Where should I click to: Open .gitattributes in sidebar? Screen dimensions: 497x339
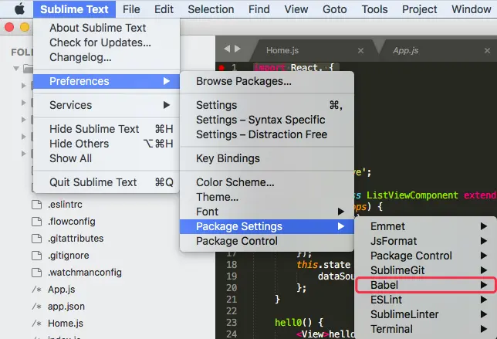tap(76, 239)
